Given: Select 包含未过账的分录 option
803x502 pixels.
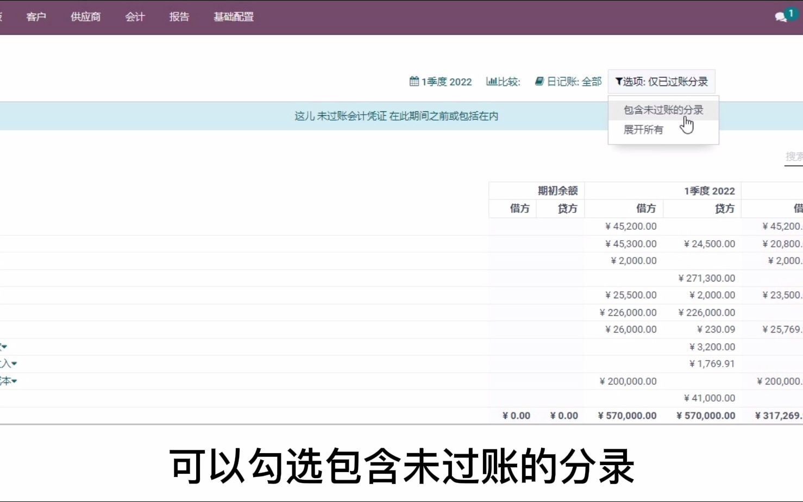Looking at the screenshot, I should [663, 110].
